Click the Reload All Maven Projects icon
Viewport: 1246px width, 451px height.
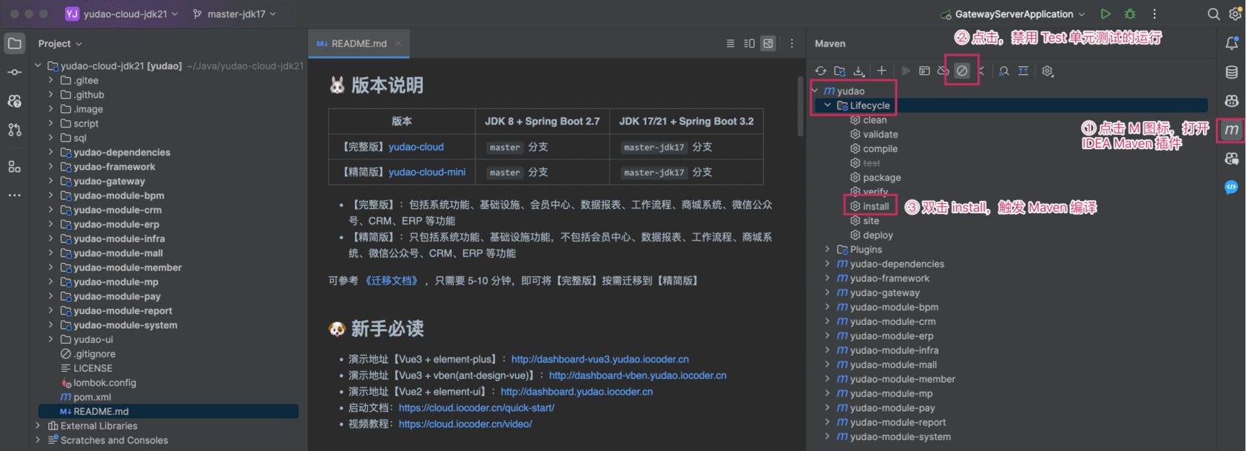[820, 71]
